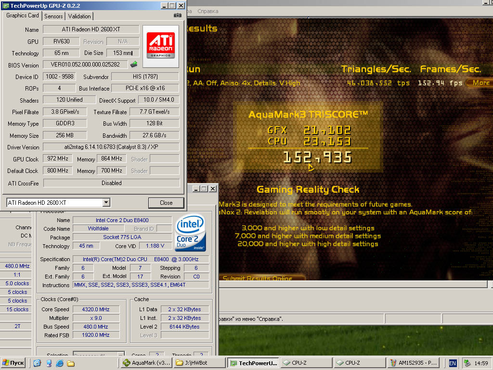This screenshot has height=370, width=493.
Task: Click the first quick launch icon
Action: [37, 363]
